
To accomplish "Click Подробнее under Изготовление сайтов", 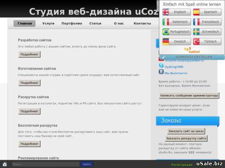I will pos(29,83).
